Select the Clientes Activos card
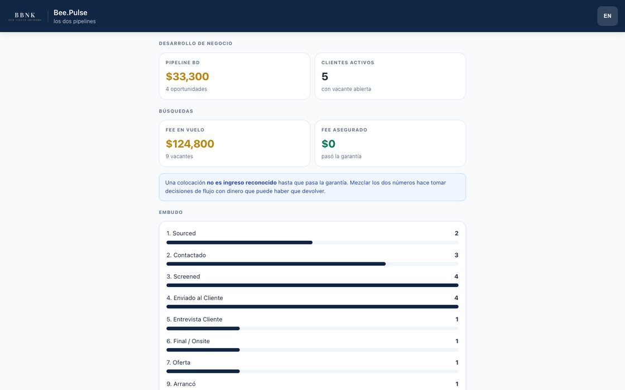The image size is (625, 390). tap(390, 76)
